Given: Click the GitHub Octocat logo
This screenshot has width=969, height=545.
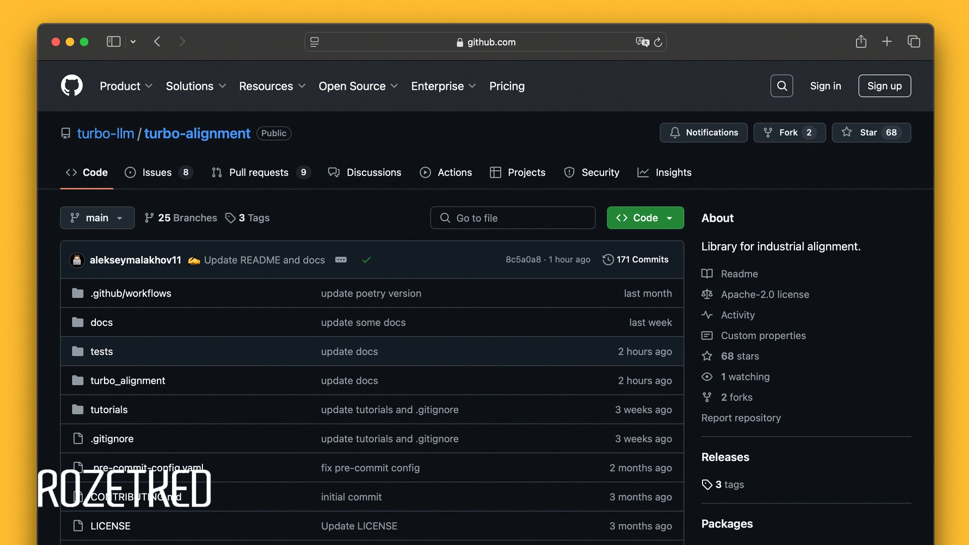Looking at the screenshot, I should point(72,86).
